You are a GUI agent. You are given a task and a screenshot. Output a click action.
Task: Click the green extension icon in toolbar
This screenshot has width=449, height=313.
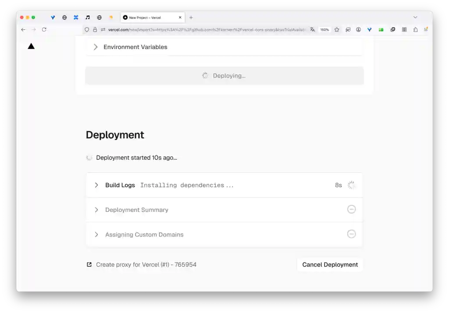pyautogui.click(x=381, y=29)
